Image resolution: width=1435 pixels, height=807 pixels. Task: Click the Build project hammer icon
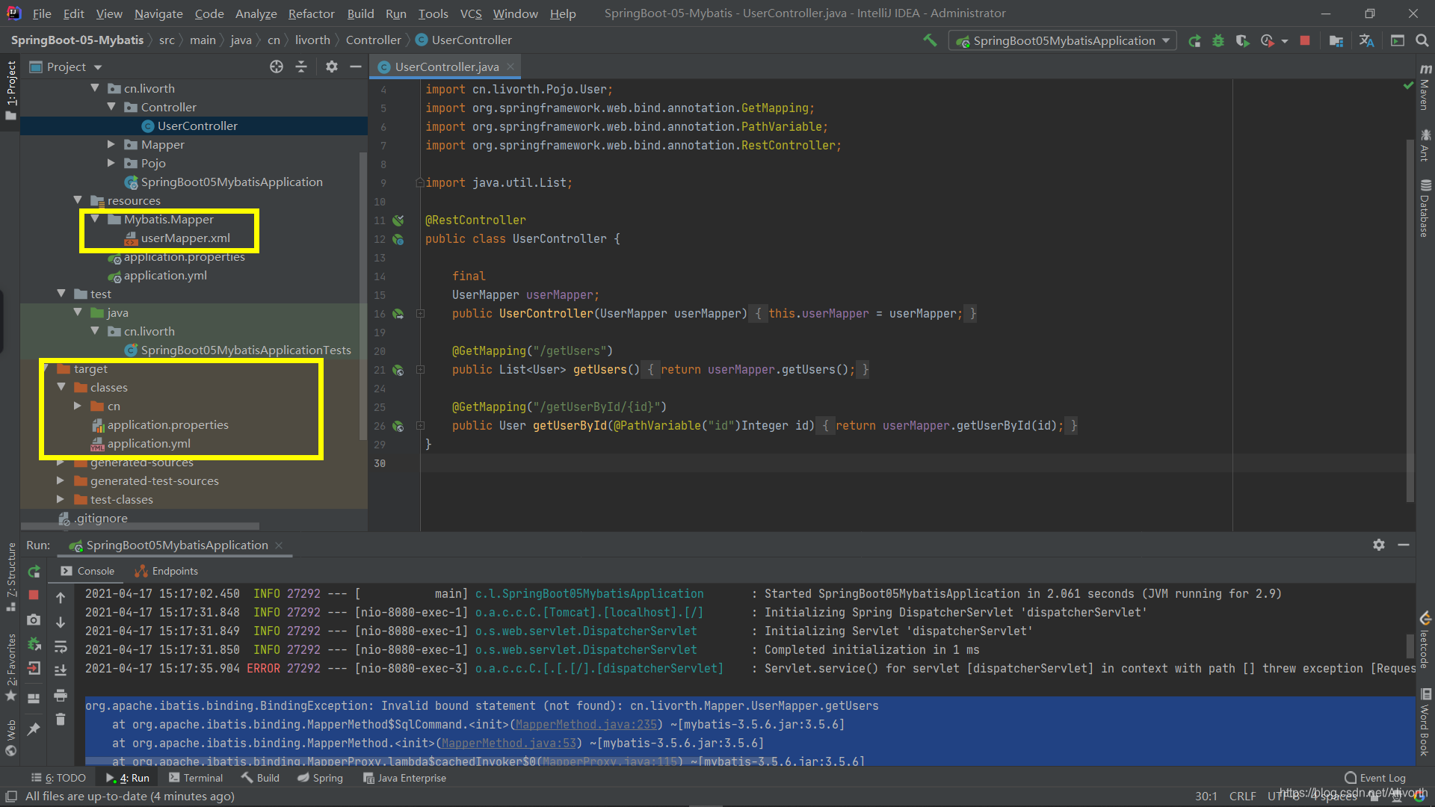930,40
